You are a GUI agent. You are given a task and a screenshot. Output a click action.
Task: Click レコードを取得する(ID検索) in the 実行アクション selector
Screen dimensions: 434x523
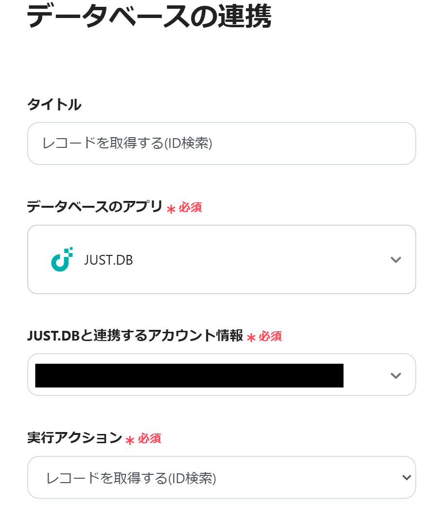pos(131,478)
